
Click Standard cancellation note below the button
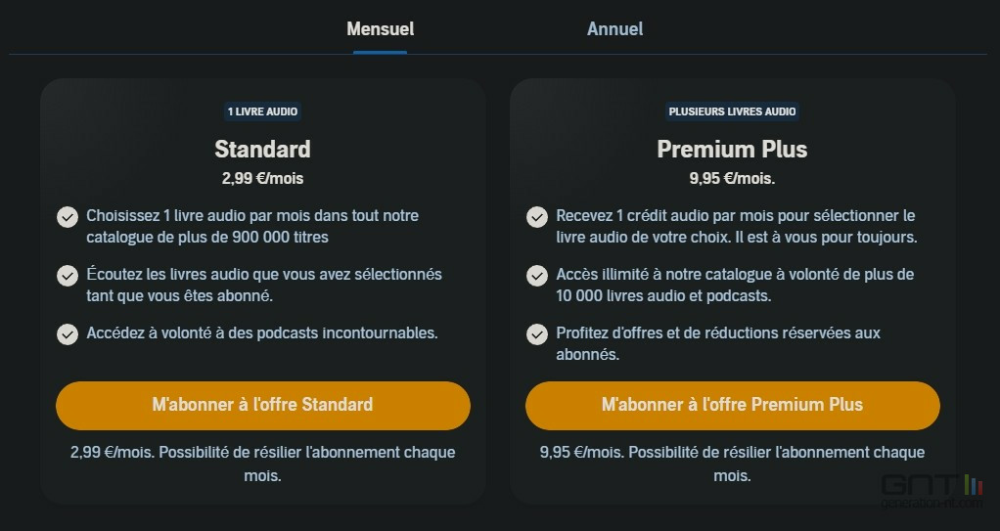262,465
